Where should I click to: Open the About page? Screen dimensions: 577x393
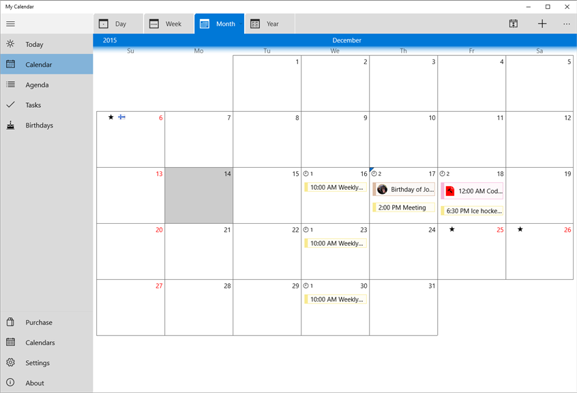click(x=34, y=383)
